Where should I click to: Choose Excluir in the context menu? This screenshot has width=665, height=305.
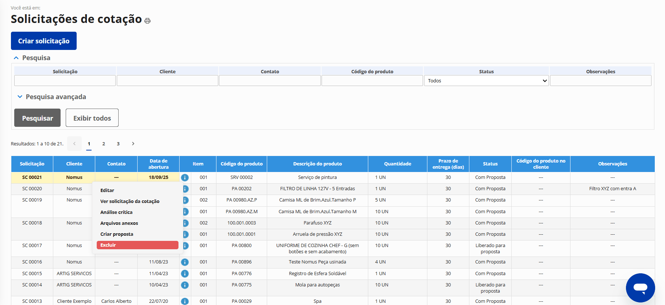[x=137, y=245]
